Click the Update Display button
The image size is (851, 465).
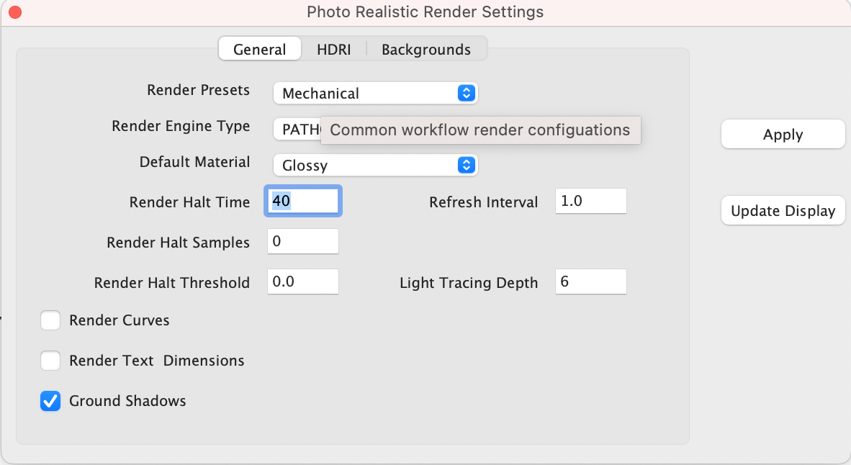pyautogui.click(x=783, y=210)
